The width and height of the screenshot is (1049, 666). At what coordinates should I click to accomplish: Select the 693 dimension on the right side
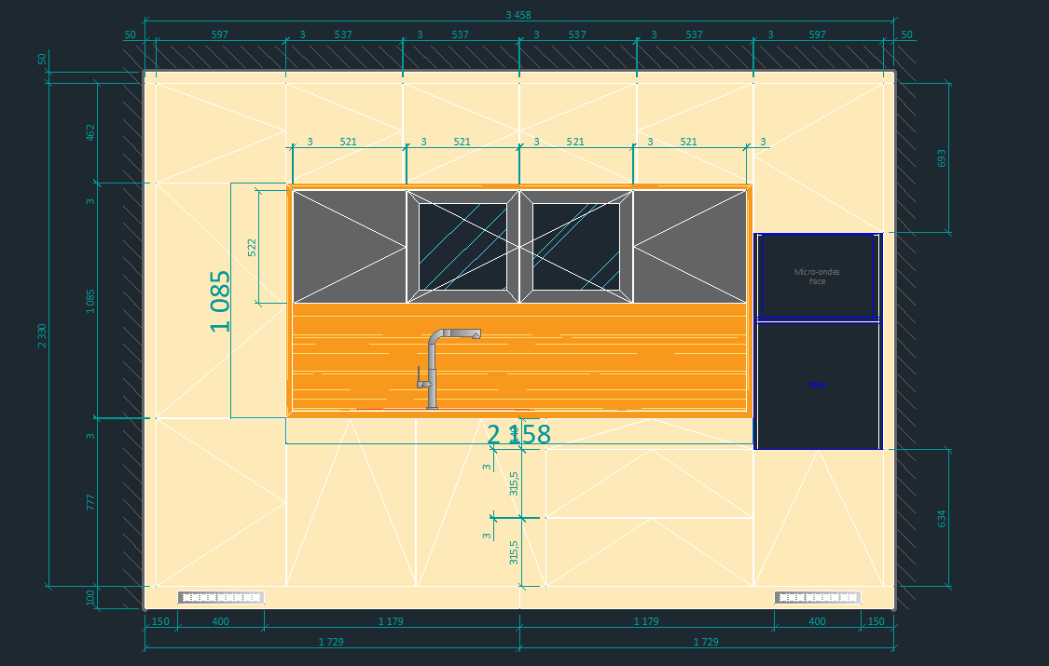click(x=941, y=158)
